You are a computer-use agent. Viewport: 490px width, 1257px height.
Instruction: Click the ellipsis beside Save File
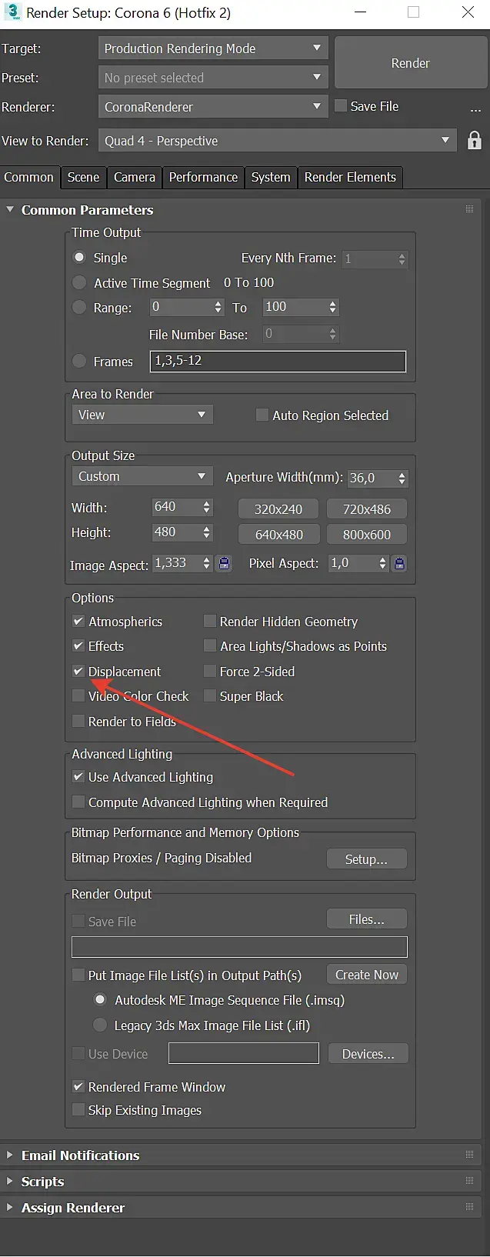475,110
